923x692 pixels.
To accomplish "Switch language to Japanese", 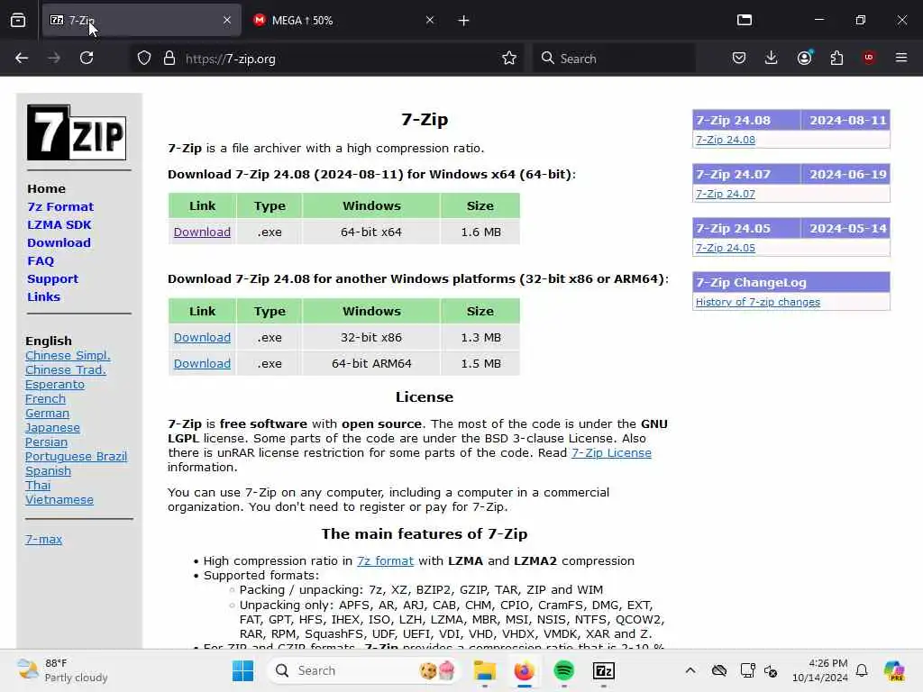I will point(52,428).
